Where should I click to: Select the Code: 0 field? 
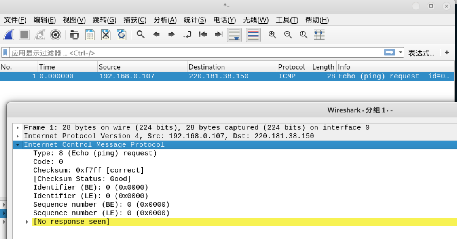point(48,161)
